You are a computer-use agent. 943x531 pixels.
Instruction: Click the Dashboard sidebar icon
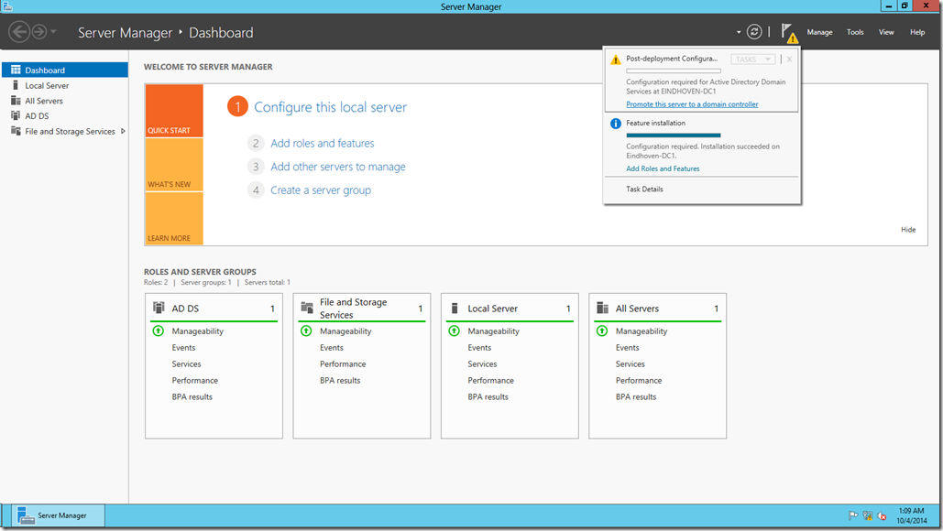tap(16, 70)
